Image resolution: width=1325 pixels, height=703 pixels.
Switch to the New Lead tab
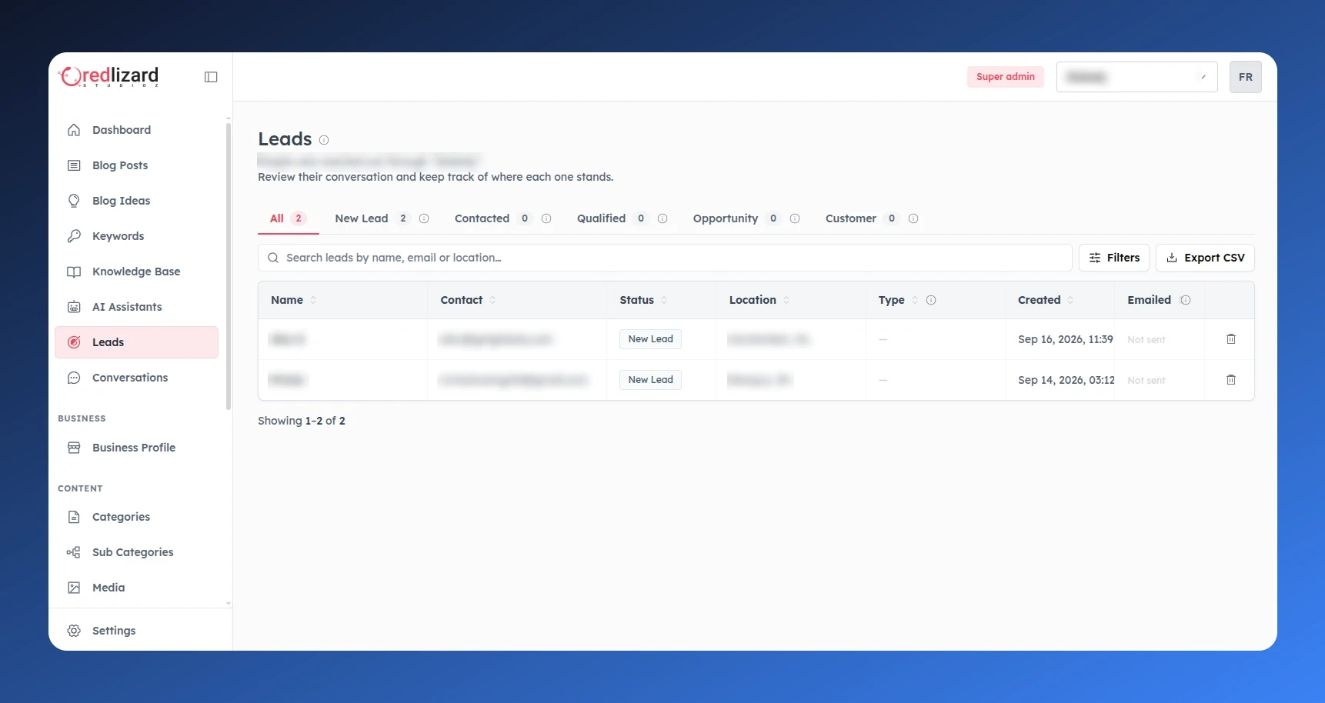pyautogui.click(x=372, y=218)
